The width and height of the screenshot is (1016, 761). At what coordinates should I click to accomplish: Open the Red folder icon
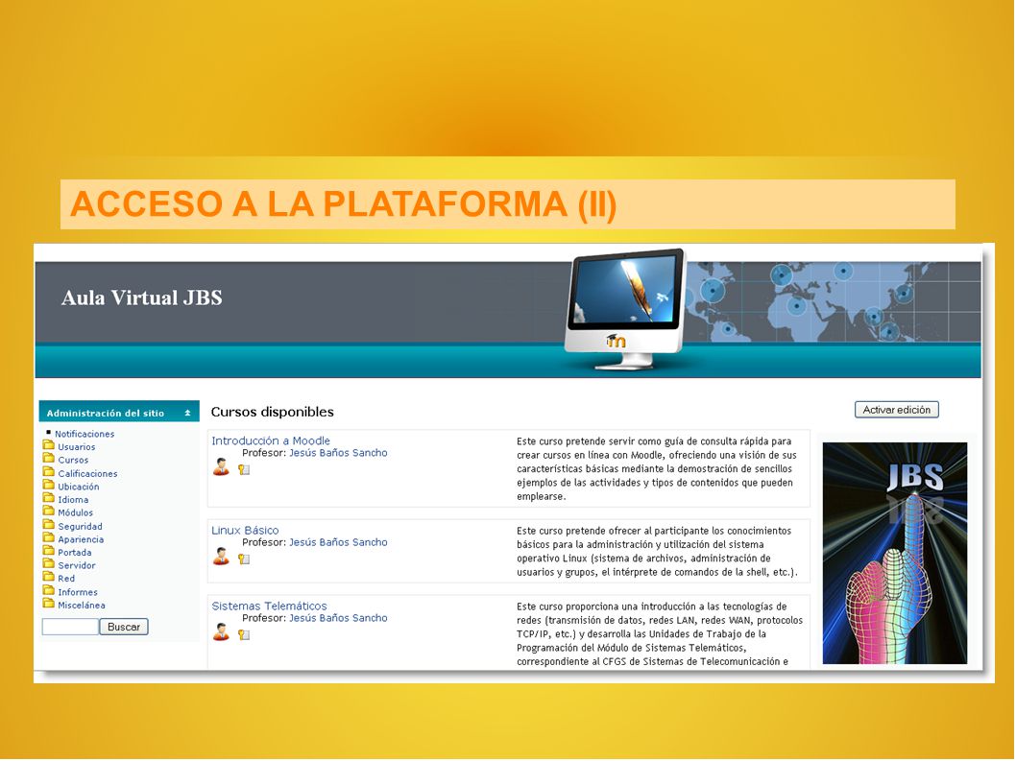49,577
